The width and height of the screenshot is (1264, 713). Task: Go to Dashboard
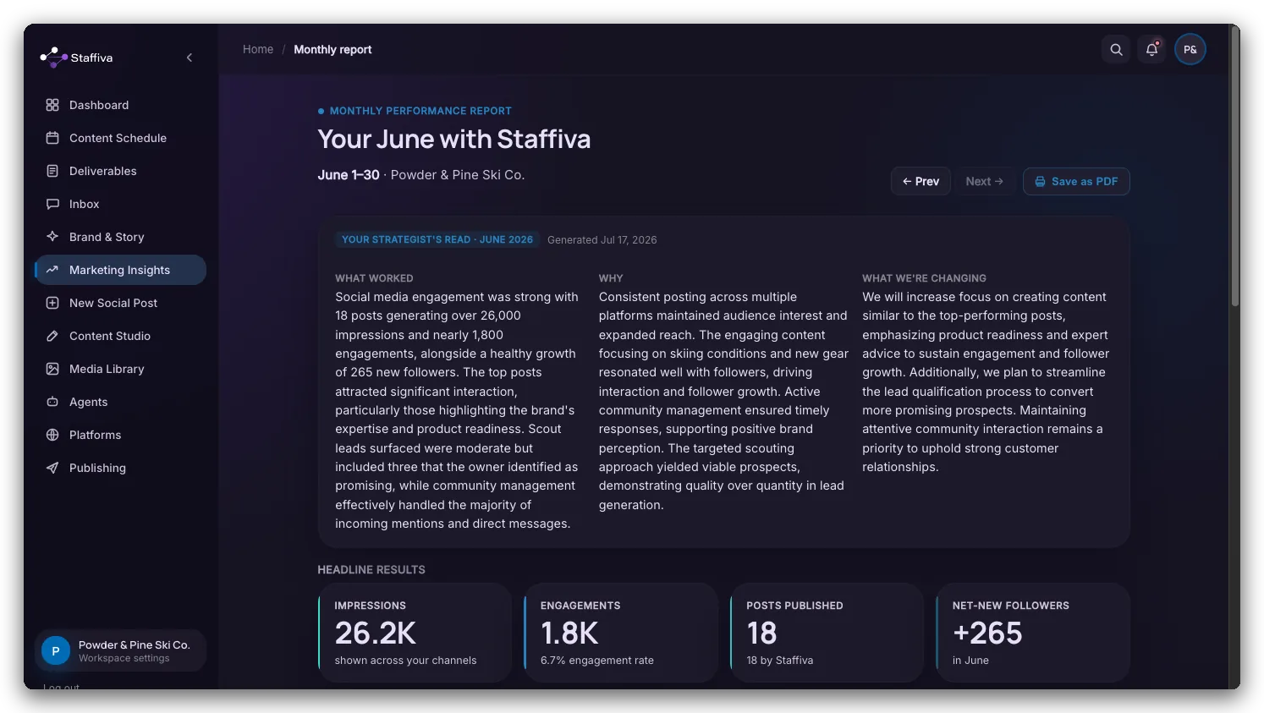click(x=120, y=105)
